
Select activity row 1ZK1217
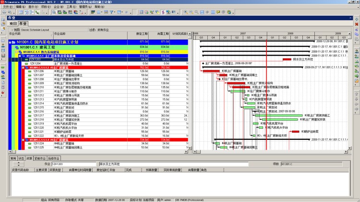(x=98, y=116)
